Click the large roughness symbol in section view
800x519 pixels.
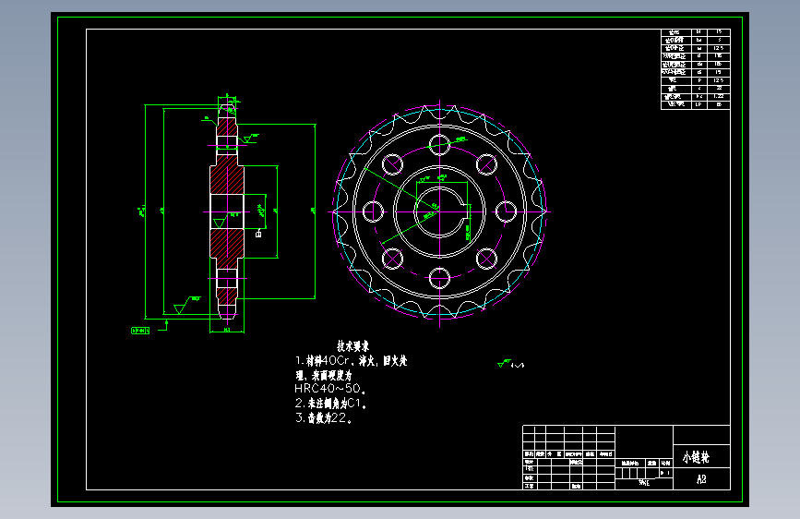186,305
